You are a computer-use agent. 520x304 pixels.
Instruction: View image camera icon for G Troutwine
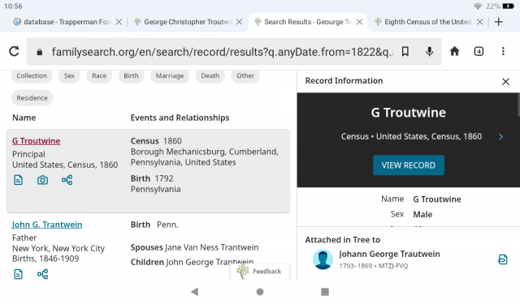(x=42, y=180)
